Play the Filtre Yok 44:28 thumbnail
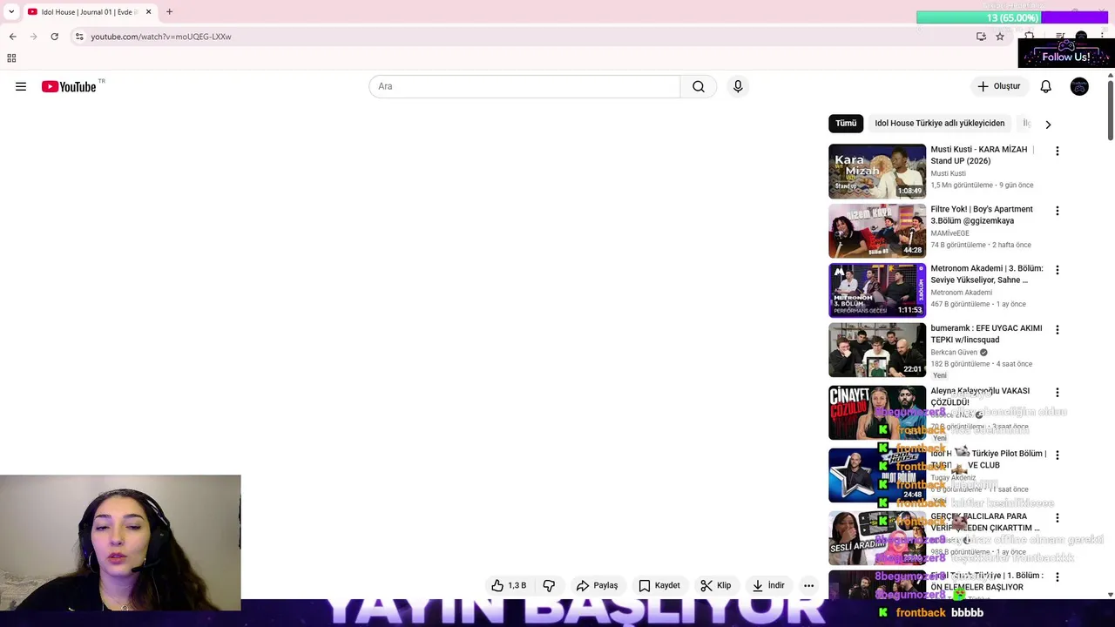The height and width of the screenshot is (627, 1115). coord(877,231)
